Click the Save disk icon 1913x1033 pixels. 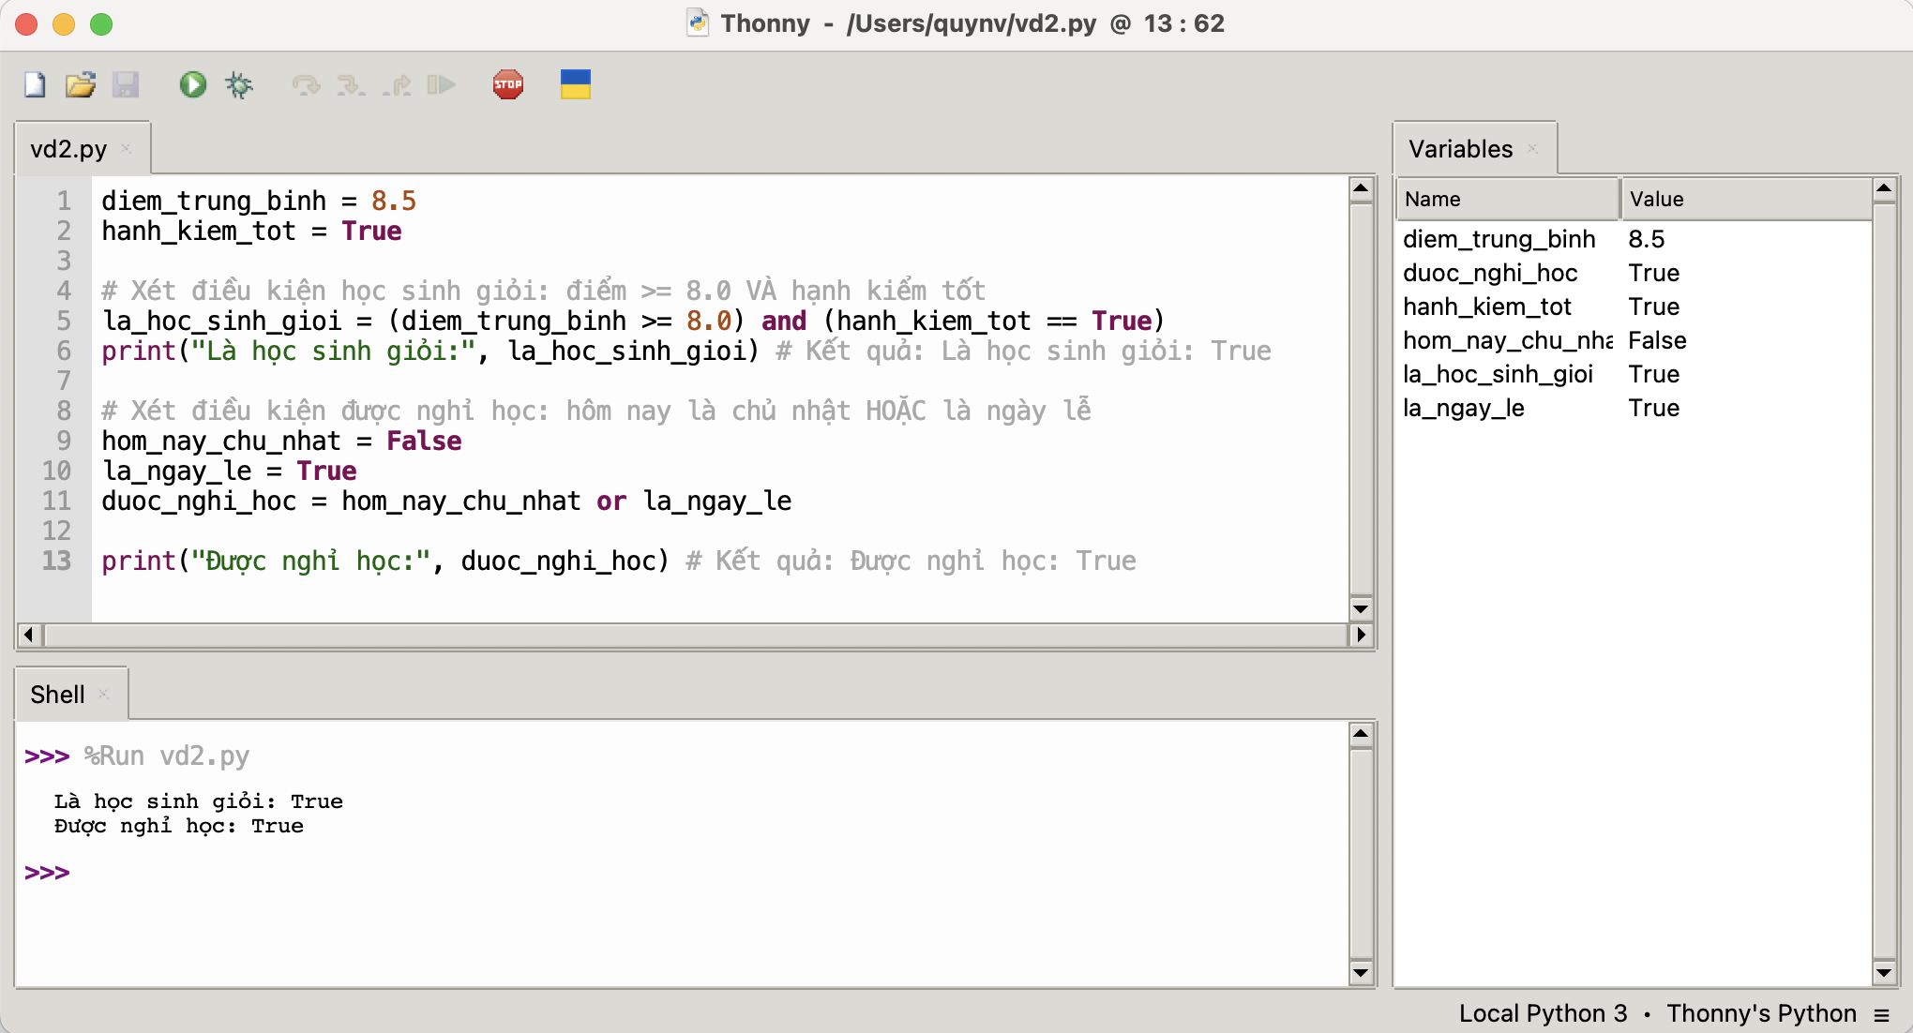tap(126, 85)
